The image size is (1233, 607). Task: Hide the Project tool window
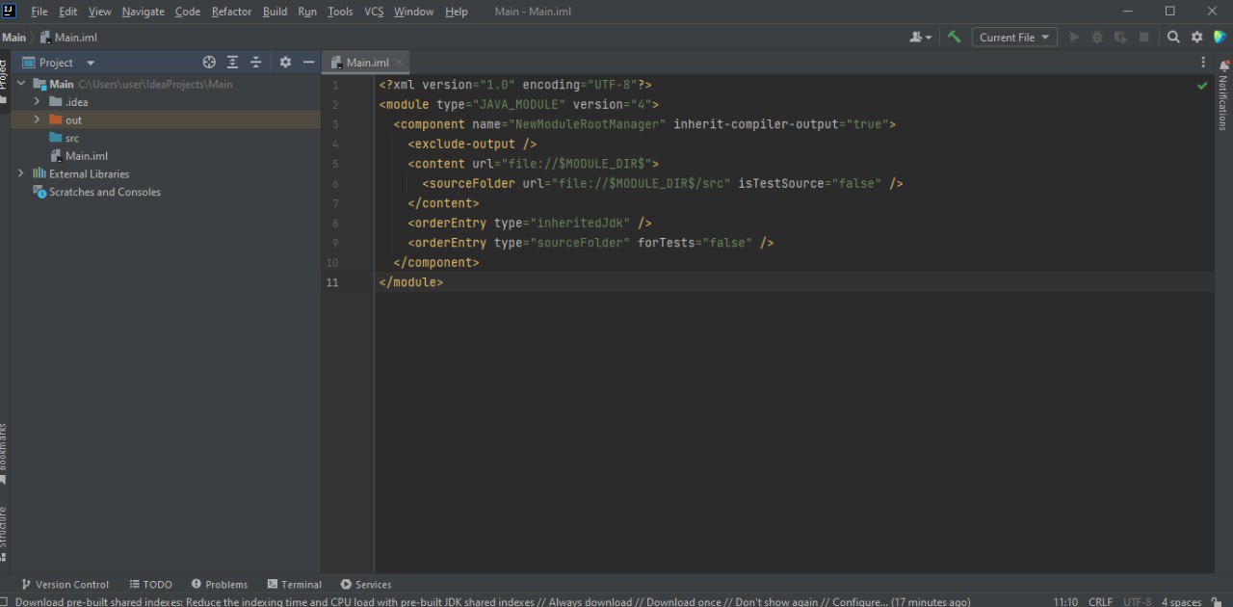(308, 62)
